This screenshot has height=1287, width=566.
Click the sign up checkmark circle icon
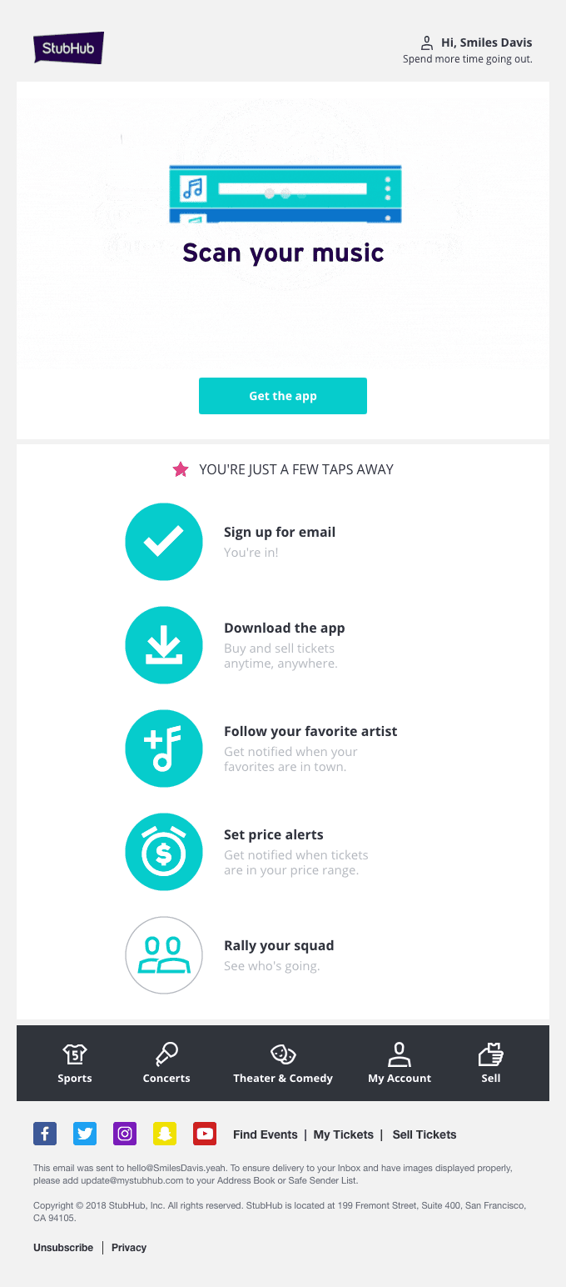click(x=164, y=542)
